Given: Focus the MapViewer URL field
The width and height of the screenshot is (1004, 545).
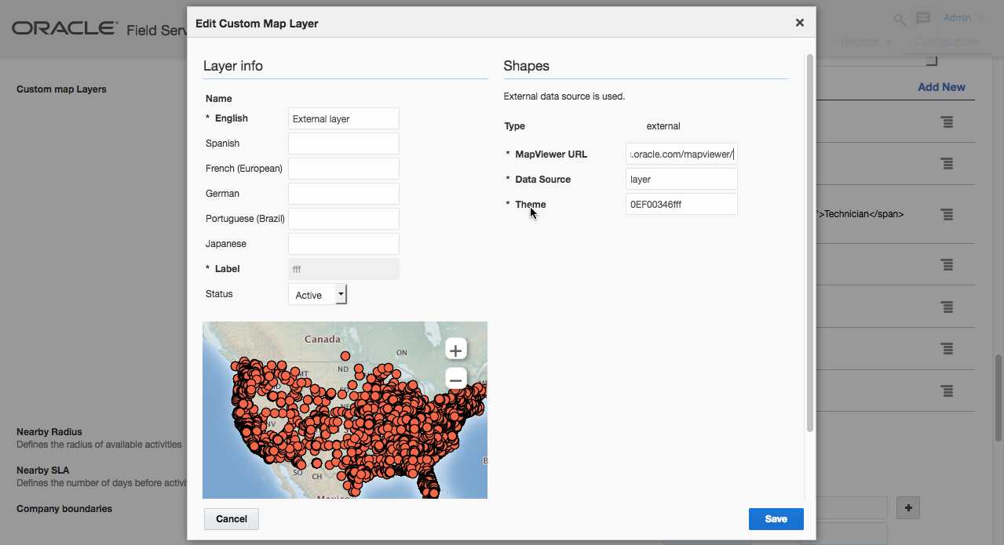Looking at the screenshot, I should (x=681, y=154).
